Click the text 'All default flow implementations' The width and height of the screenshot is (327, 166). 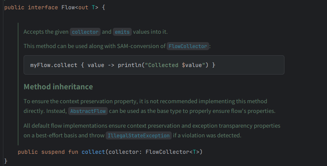[65, 126]
